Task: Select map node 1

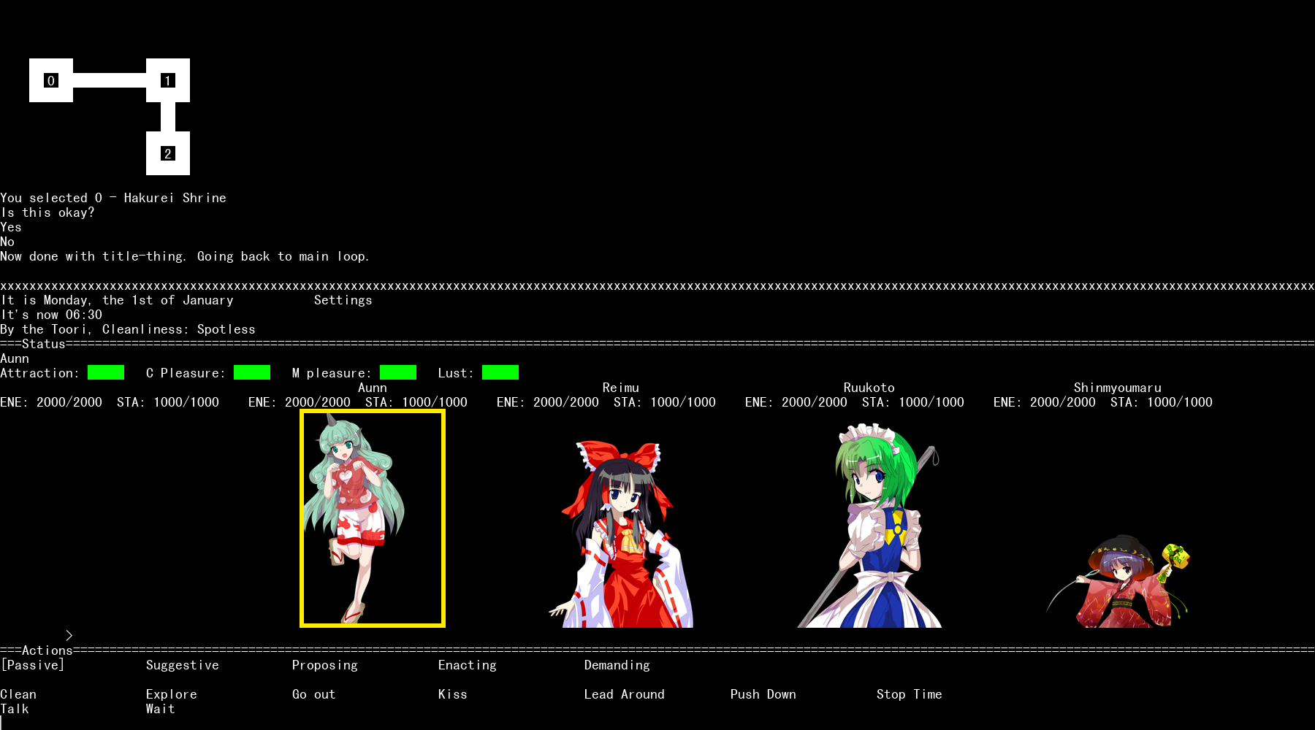Action: tap(168, 80)
